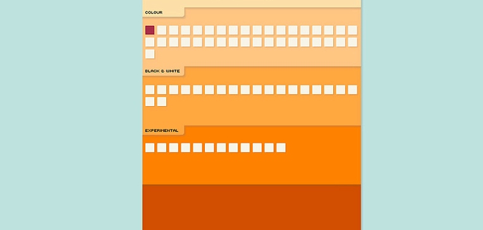The image size is (483, 230).
Task: Click first square in Experimental section
Action: (150, 147)
